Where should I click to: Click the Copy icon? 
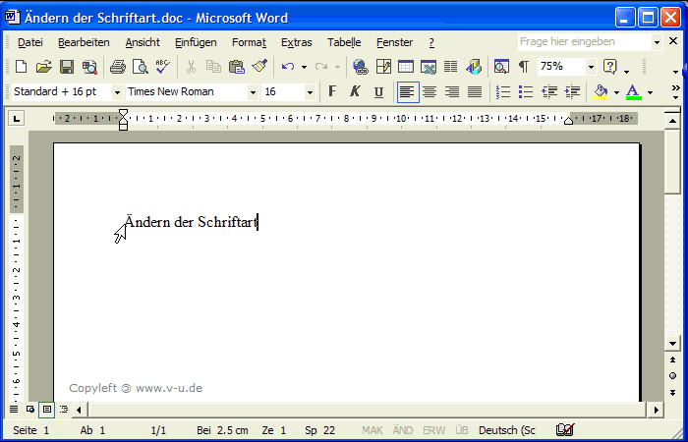(x=213, y=67)
